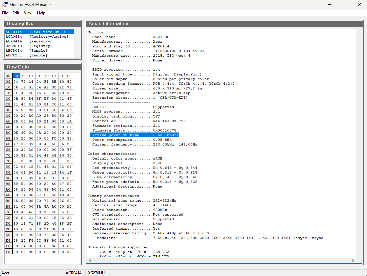Click the Color bit depth line
Image resolution: width=367 pixels, height=276 pixels.
(x=150, y=79)
